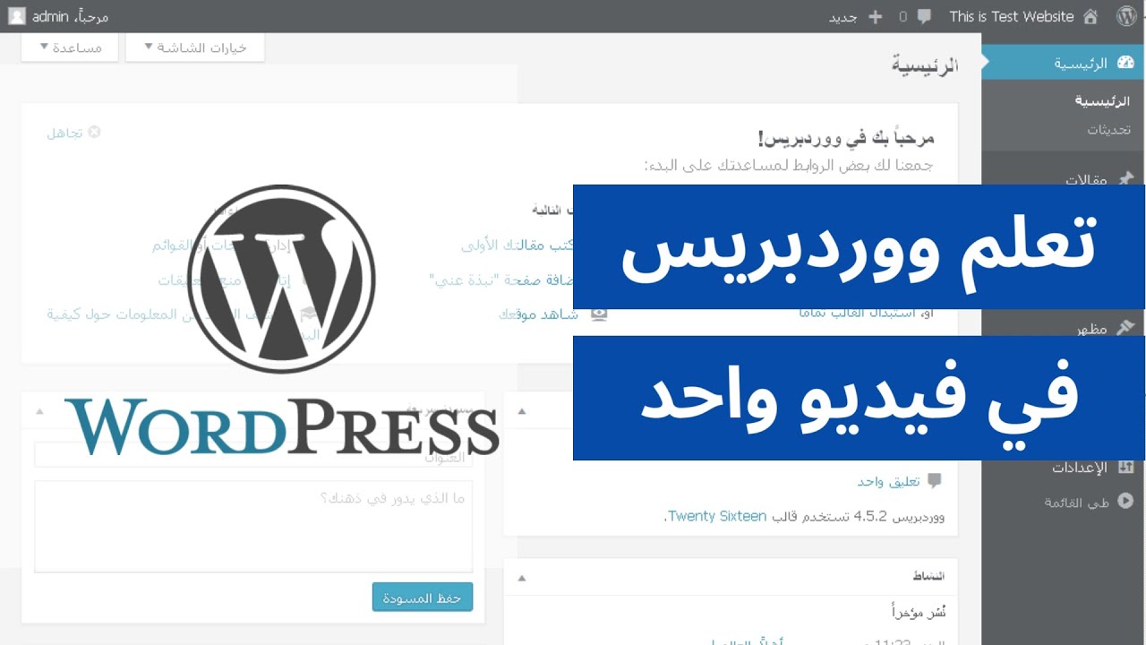
Task: Click the الرئيسية page title heading
Action: pos(925,65)
